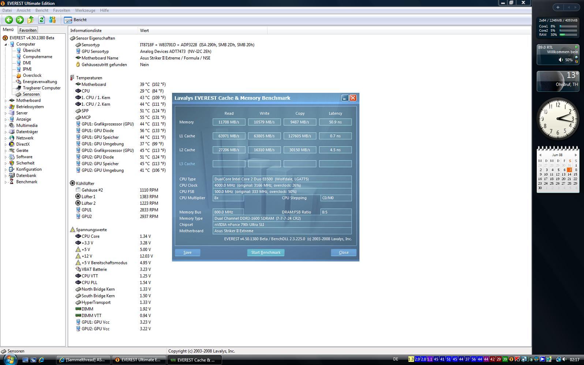Click the L1 Cache Copy value 127605 MB/s
The image size is (584, 365).
[x=300, y=136]
